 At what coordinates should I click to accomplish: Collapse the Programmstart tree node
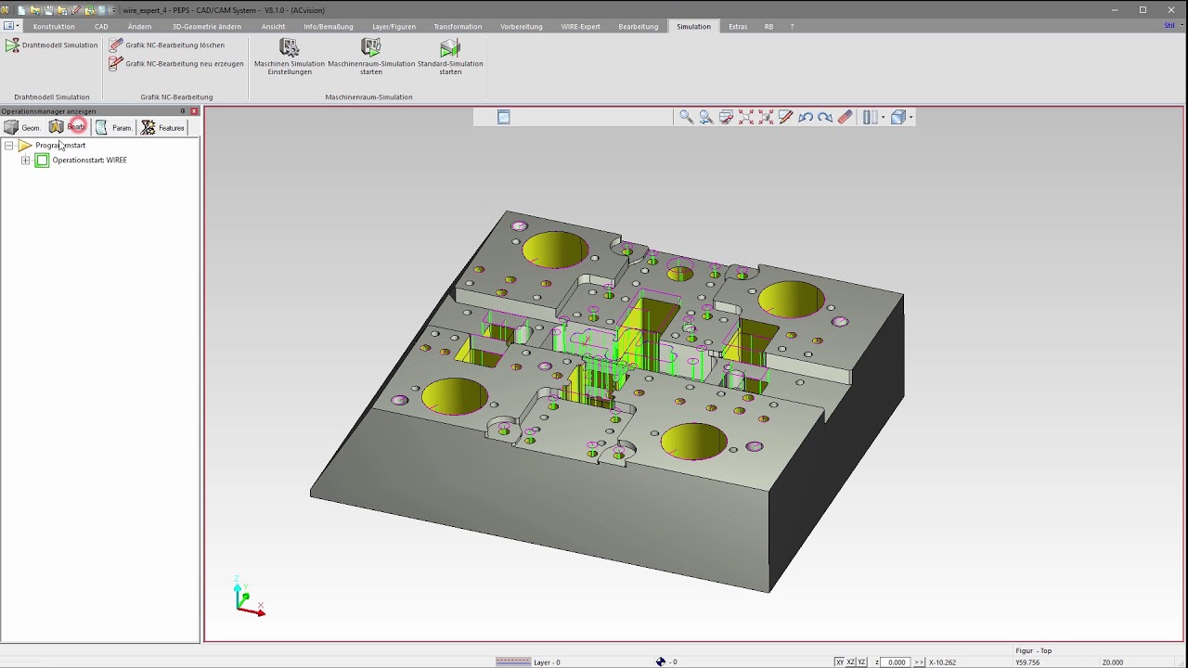(9, 146)
